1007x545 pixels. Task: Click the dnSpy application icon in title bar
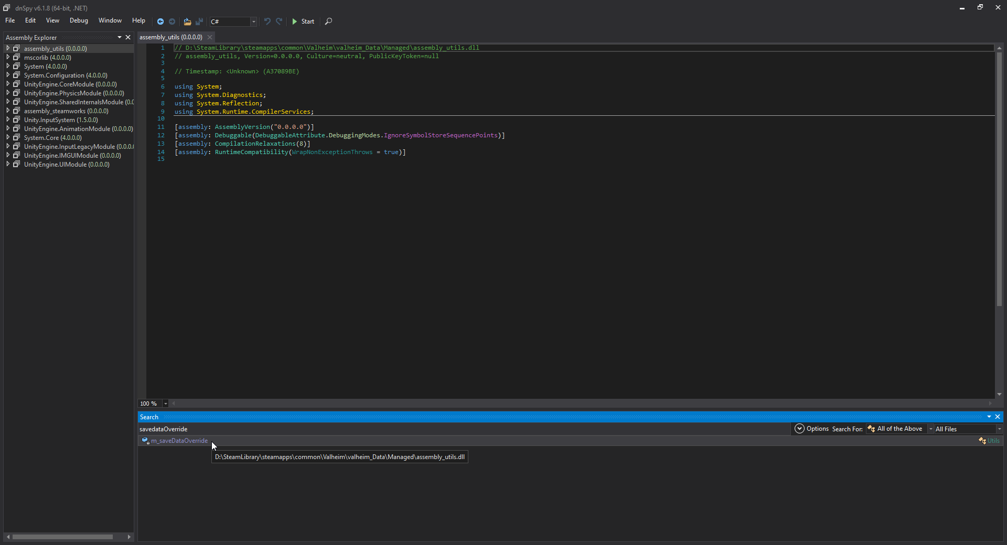tap(7, 8)
